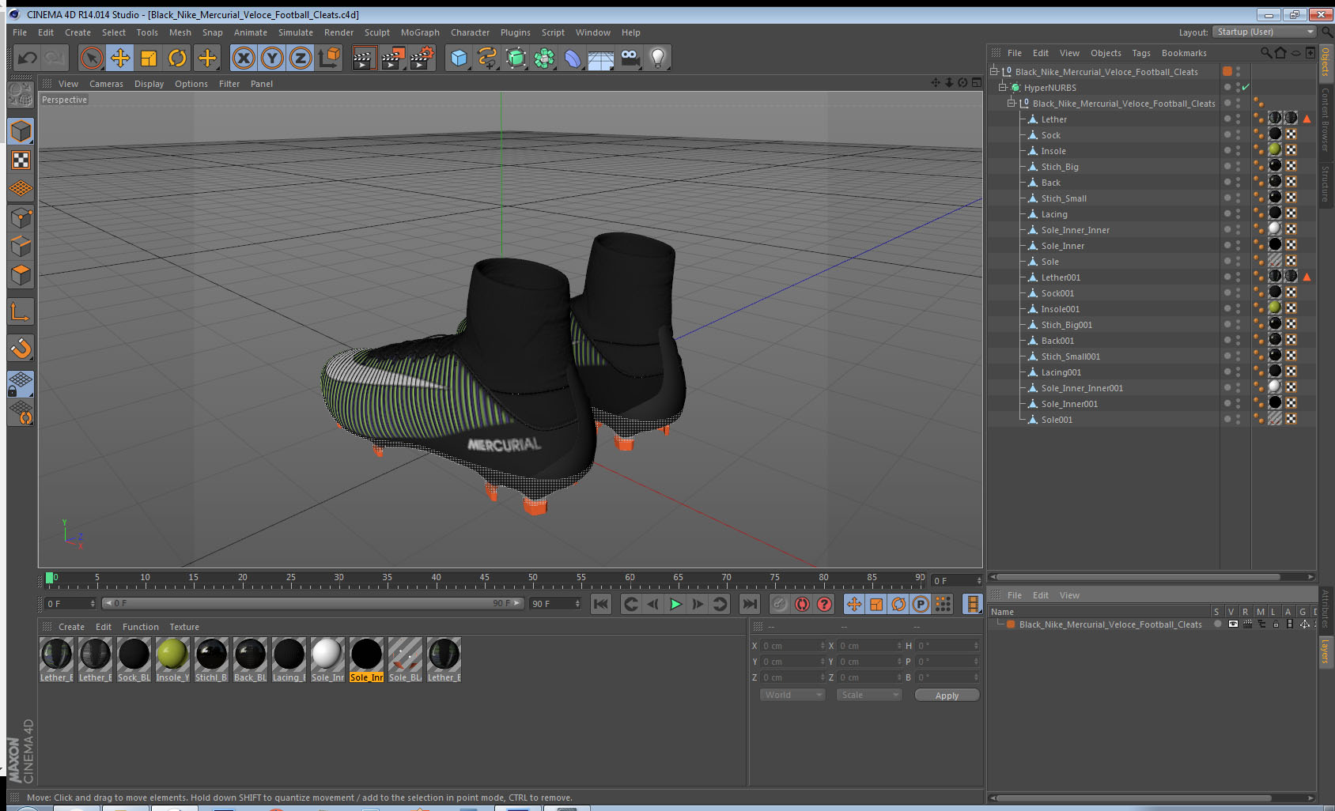Add a Cube primitive object
The width and height of the screenshot is (1335, 811).
point(459,58)
